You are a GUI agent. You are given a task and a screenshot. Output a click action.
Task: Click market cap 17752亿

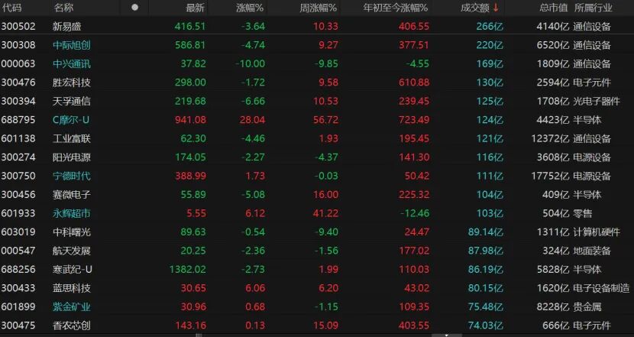click(551, 176)
